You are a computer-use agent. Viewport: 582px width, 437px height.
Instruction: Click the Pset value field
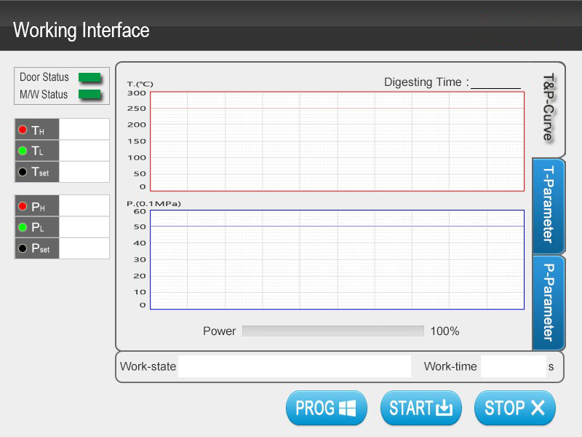click(84, 248)
